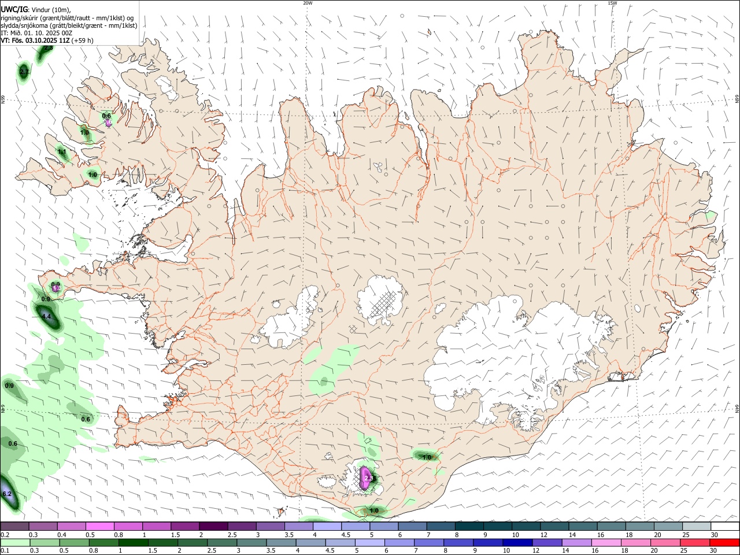Click the lilac 14–16 rain legend swatch
Viewport: 740px width, 555px height.
577,542
